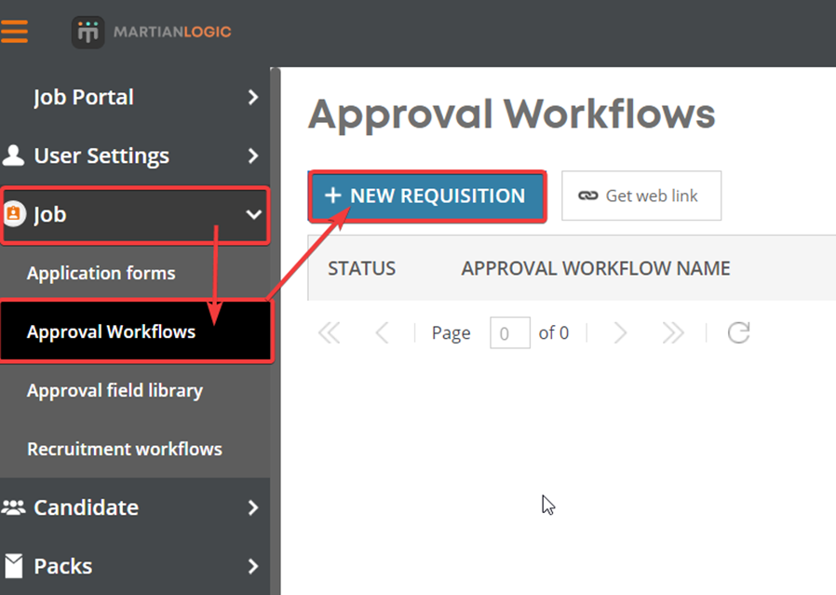Select the Candidate people icon
Screen dimensions: 836x595
click(x=14, y=507)
